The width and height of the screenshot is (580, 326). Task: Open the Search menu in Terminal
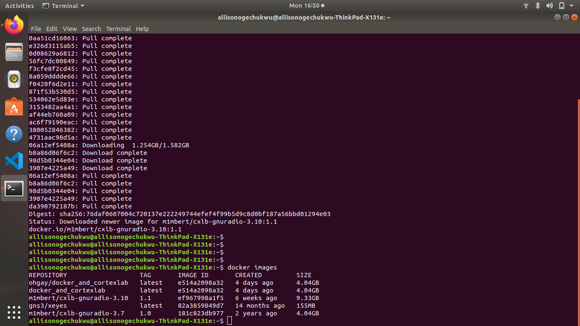(91, 29)
